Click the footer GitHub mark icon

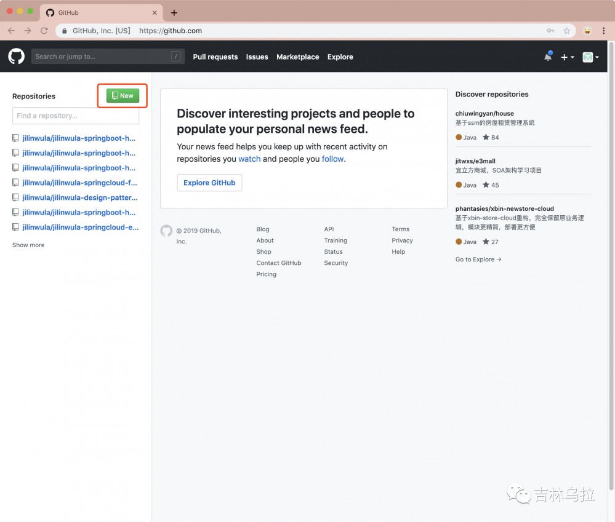[166, 231]
